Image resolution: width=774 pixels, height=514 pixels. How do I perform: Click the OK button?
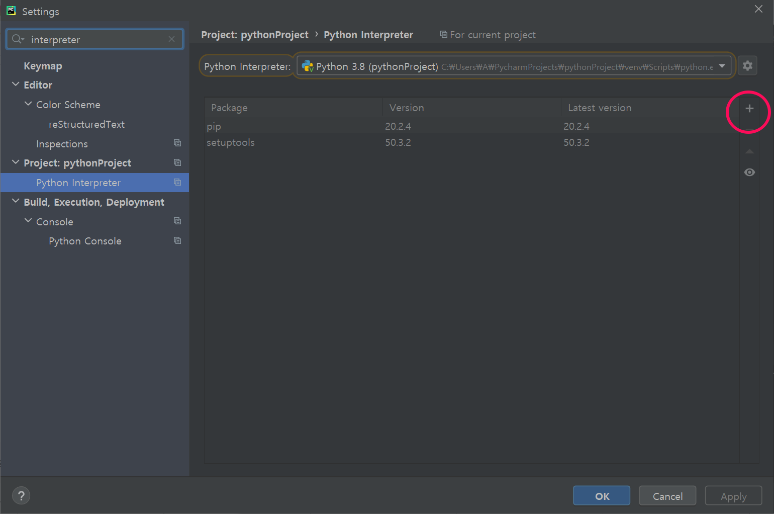(602, 495)
